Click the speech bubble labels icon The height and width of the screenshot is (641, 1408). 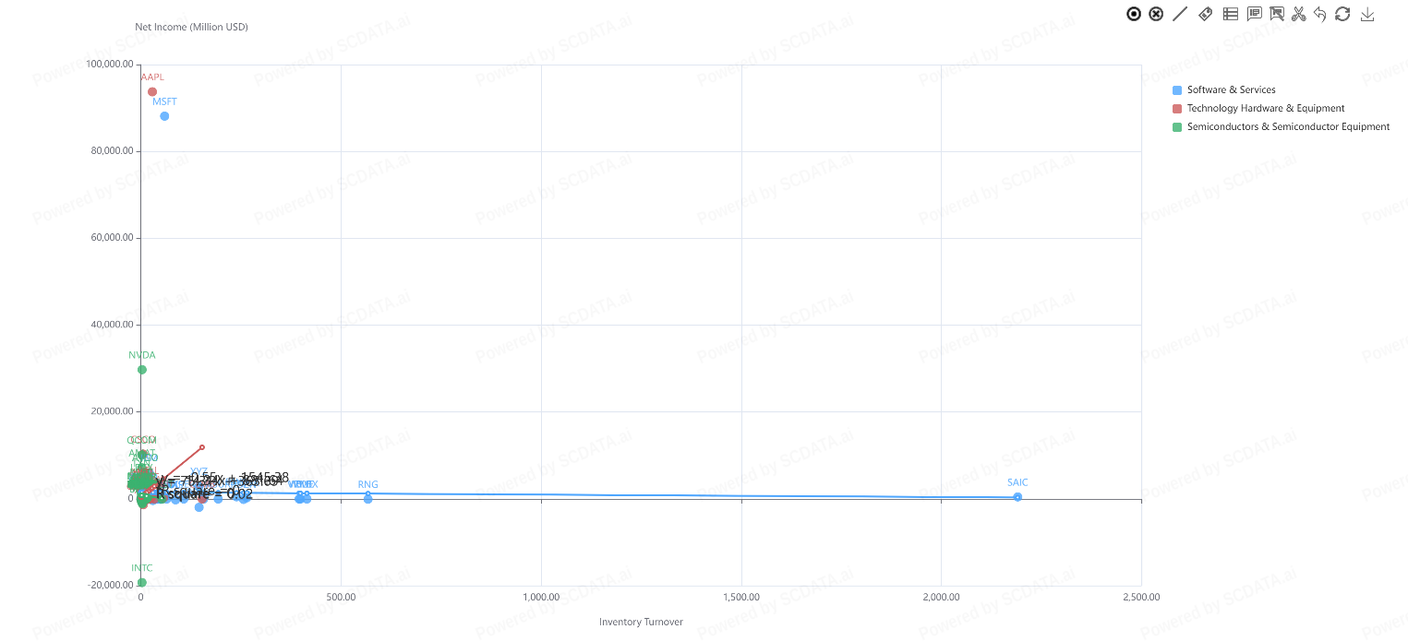(1254, 14)
